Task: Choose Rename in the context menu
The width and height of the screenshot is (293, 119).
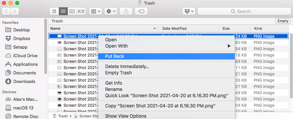Action: coord(166,89)
